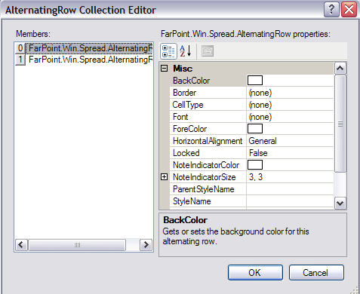360x294 pixels.
Task: Click the HorizontalAlignment value General
Action: point(263,141)
